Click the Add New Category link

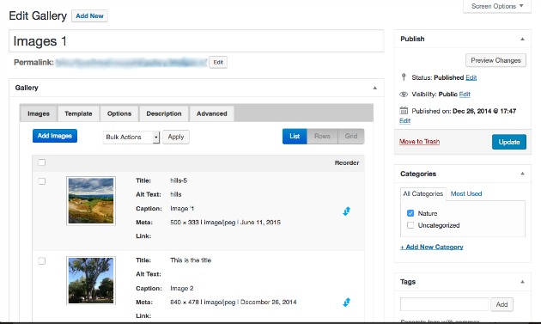coord(432,247)
